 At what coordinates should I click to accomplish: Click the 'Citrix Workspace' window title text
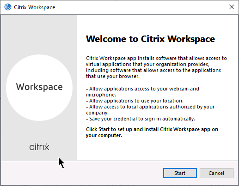click(x=35, y=7)
